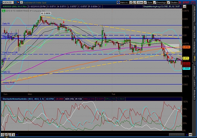Click the green info icon on chart
This screenshot has height=138, width=197.
point(3,11)
